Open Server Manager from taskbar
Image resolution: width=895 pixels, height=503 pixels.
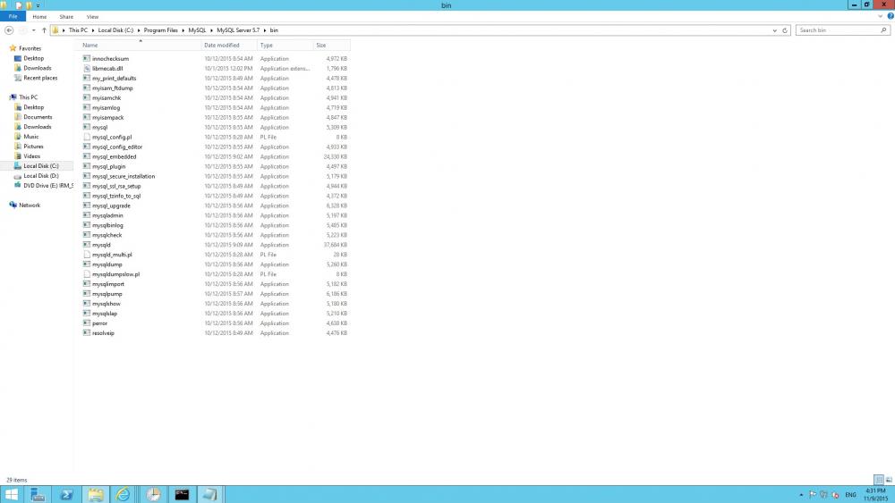coord(38,494)
